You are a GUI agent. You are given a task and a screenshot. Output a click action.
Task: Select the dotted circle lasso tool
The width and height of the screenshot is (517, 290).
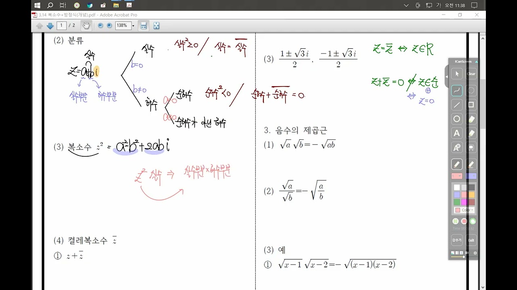click(x=471, y=91)
